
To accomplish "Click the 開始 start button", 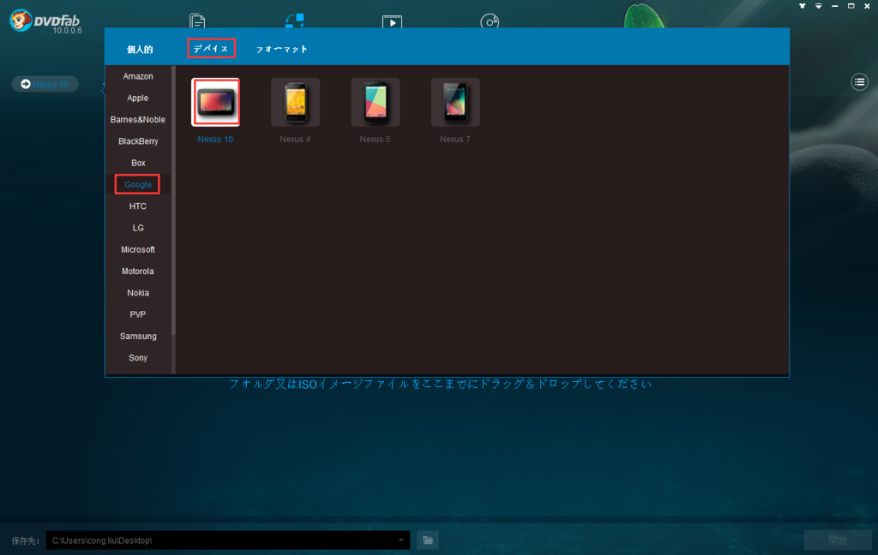I will pos(838,540).
